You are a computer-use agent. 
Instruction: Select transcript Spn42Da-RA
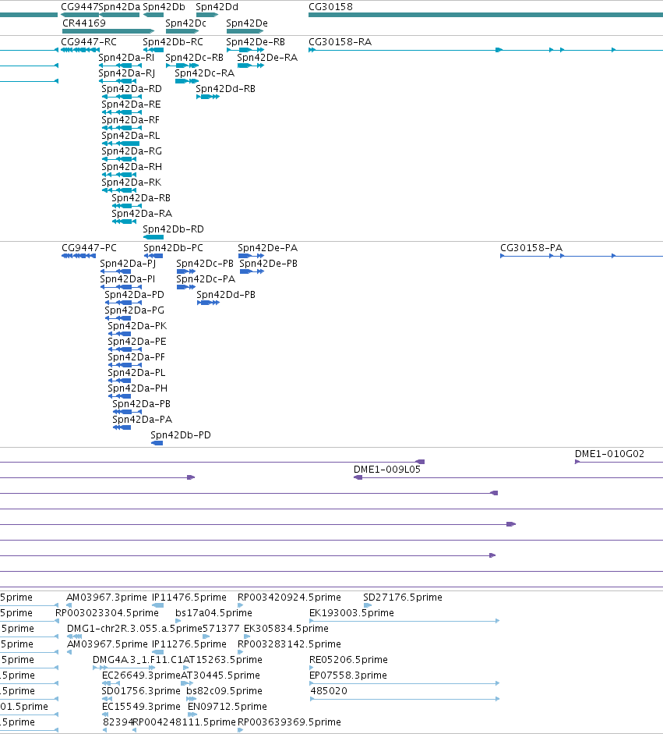point(142,214)
